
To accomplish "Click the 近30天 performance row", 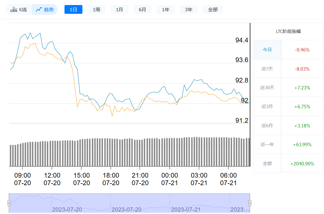I will pos(267,88).
